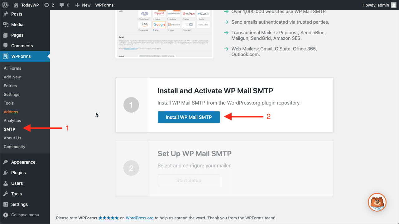Visit the TodayWP site home

coord(26,5)
